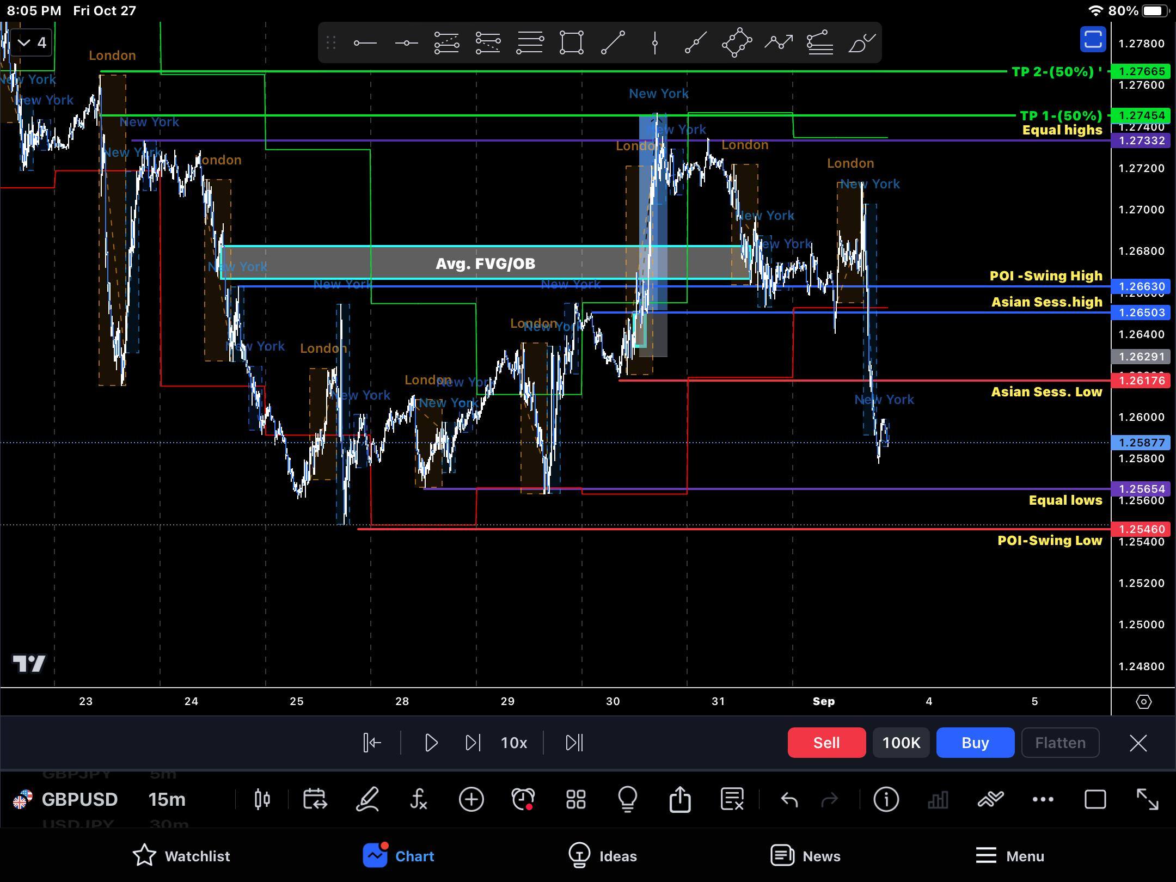Tap the share/export chart icon

[680, 799]
